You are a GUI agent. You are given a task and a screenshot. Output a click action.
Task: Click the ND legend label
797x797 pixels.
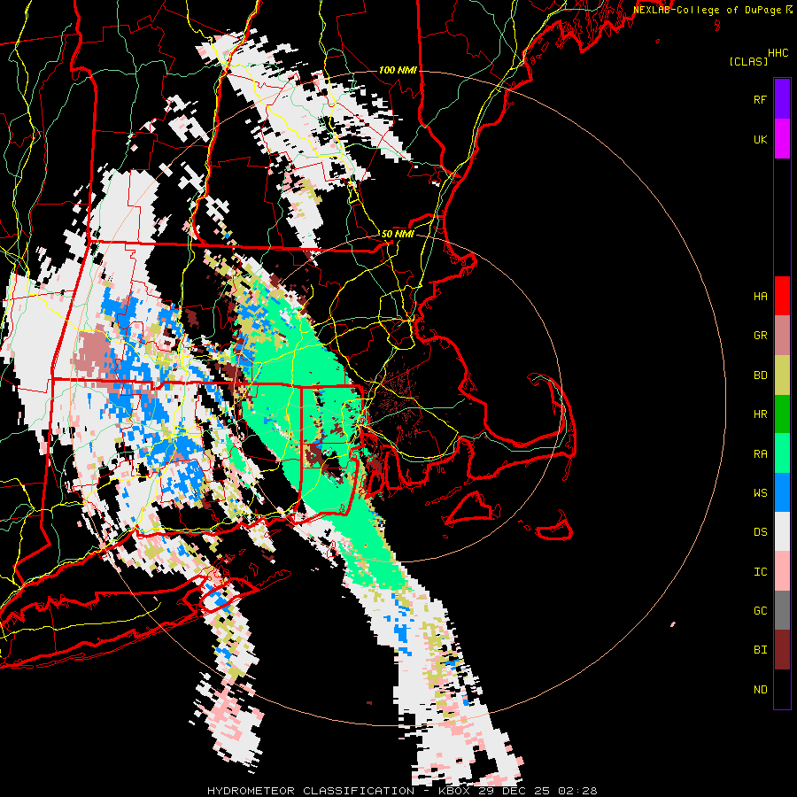click(x=760, y=690)
